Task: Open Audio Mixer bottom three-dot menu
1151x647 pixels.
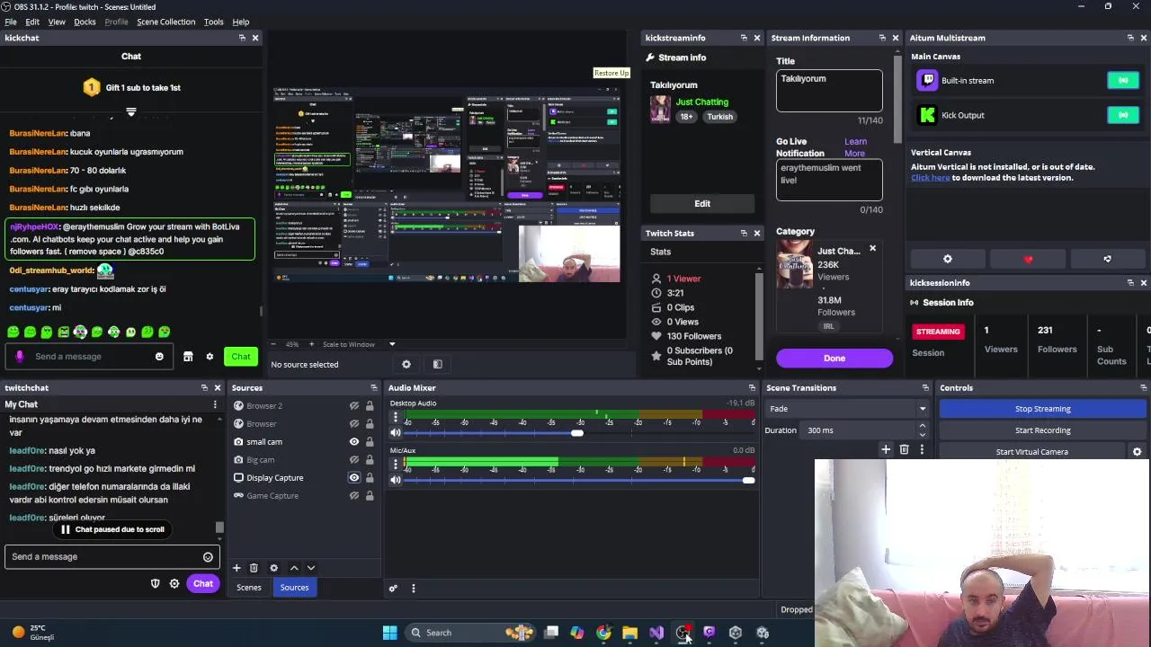Action: click(414, 589)
